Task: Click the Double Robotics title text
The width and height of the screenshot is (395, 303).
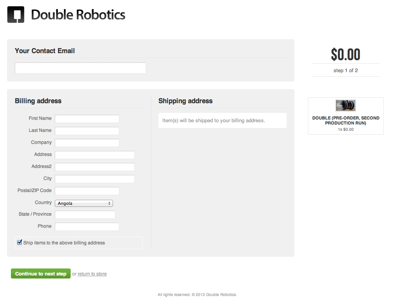Action: click(x=78, y=15)
